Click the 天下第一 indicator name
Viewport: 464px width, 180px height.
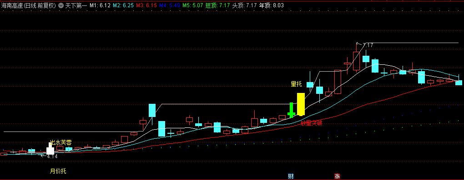[76, 5]
